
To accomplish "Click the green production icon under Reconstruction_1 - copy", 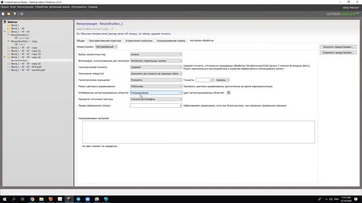I will point(16,44).
